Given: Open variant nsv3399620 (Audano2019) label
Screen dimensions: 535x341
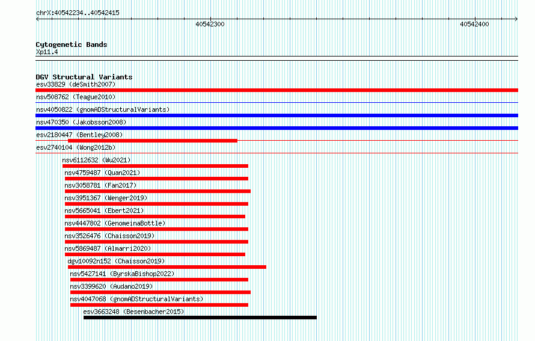Looking at the screenshot, I should click(111, 286).
